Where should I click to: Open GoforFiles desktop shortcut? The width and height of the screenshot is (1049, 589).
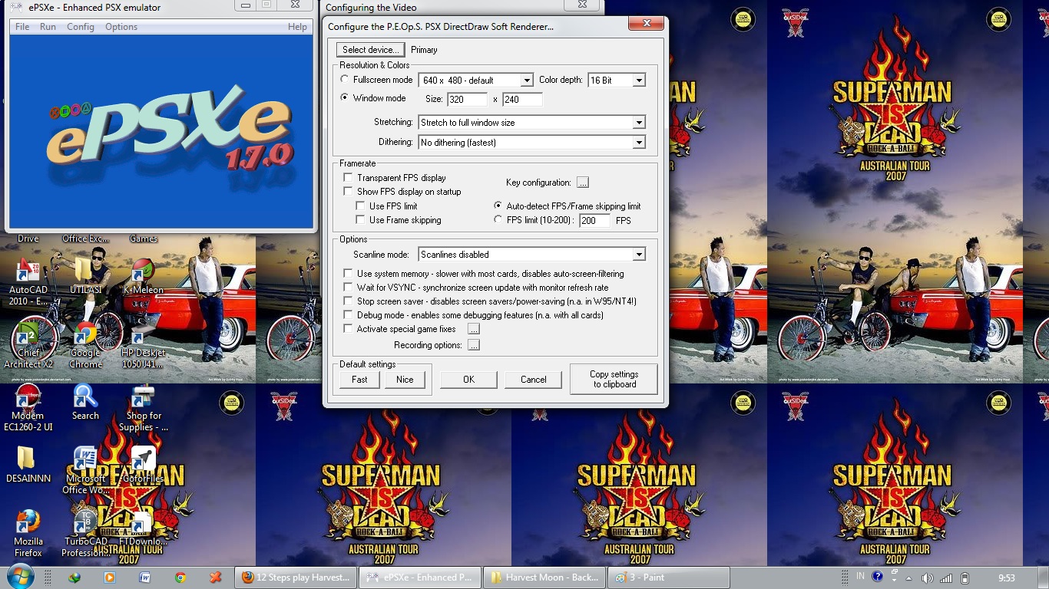(x=144, y=465)
